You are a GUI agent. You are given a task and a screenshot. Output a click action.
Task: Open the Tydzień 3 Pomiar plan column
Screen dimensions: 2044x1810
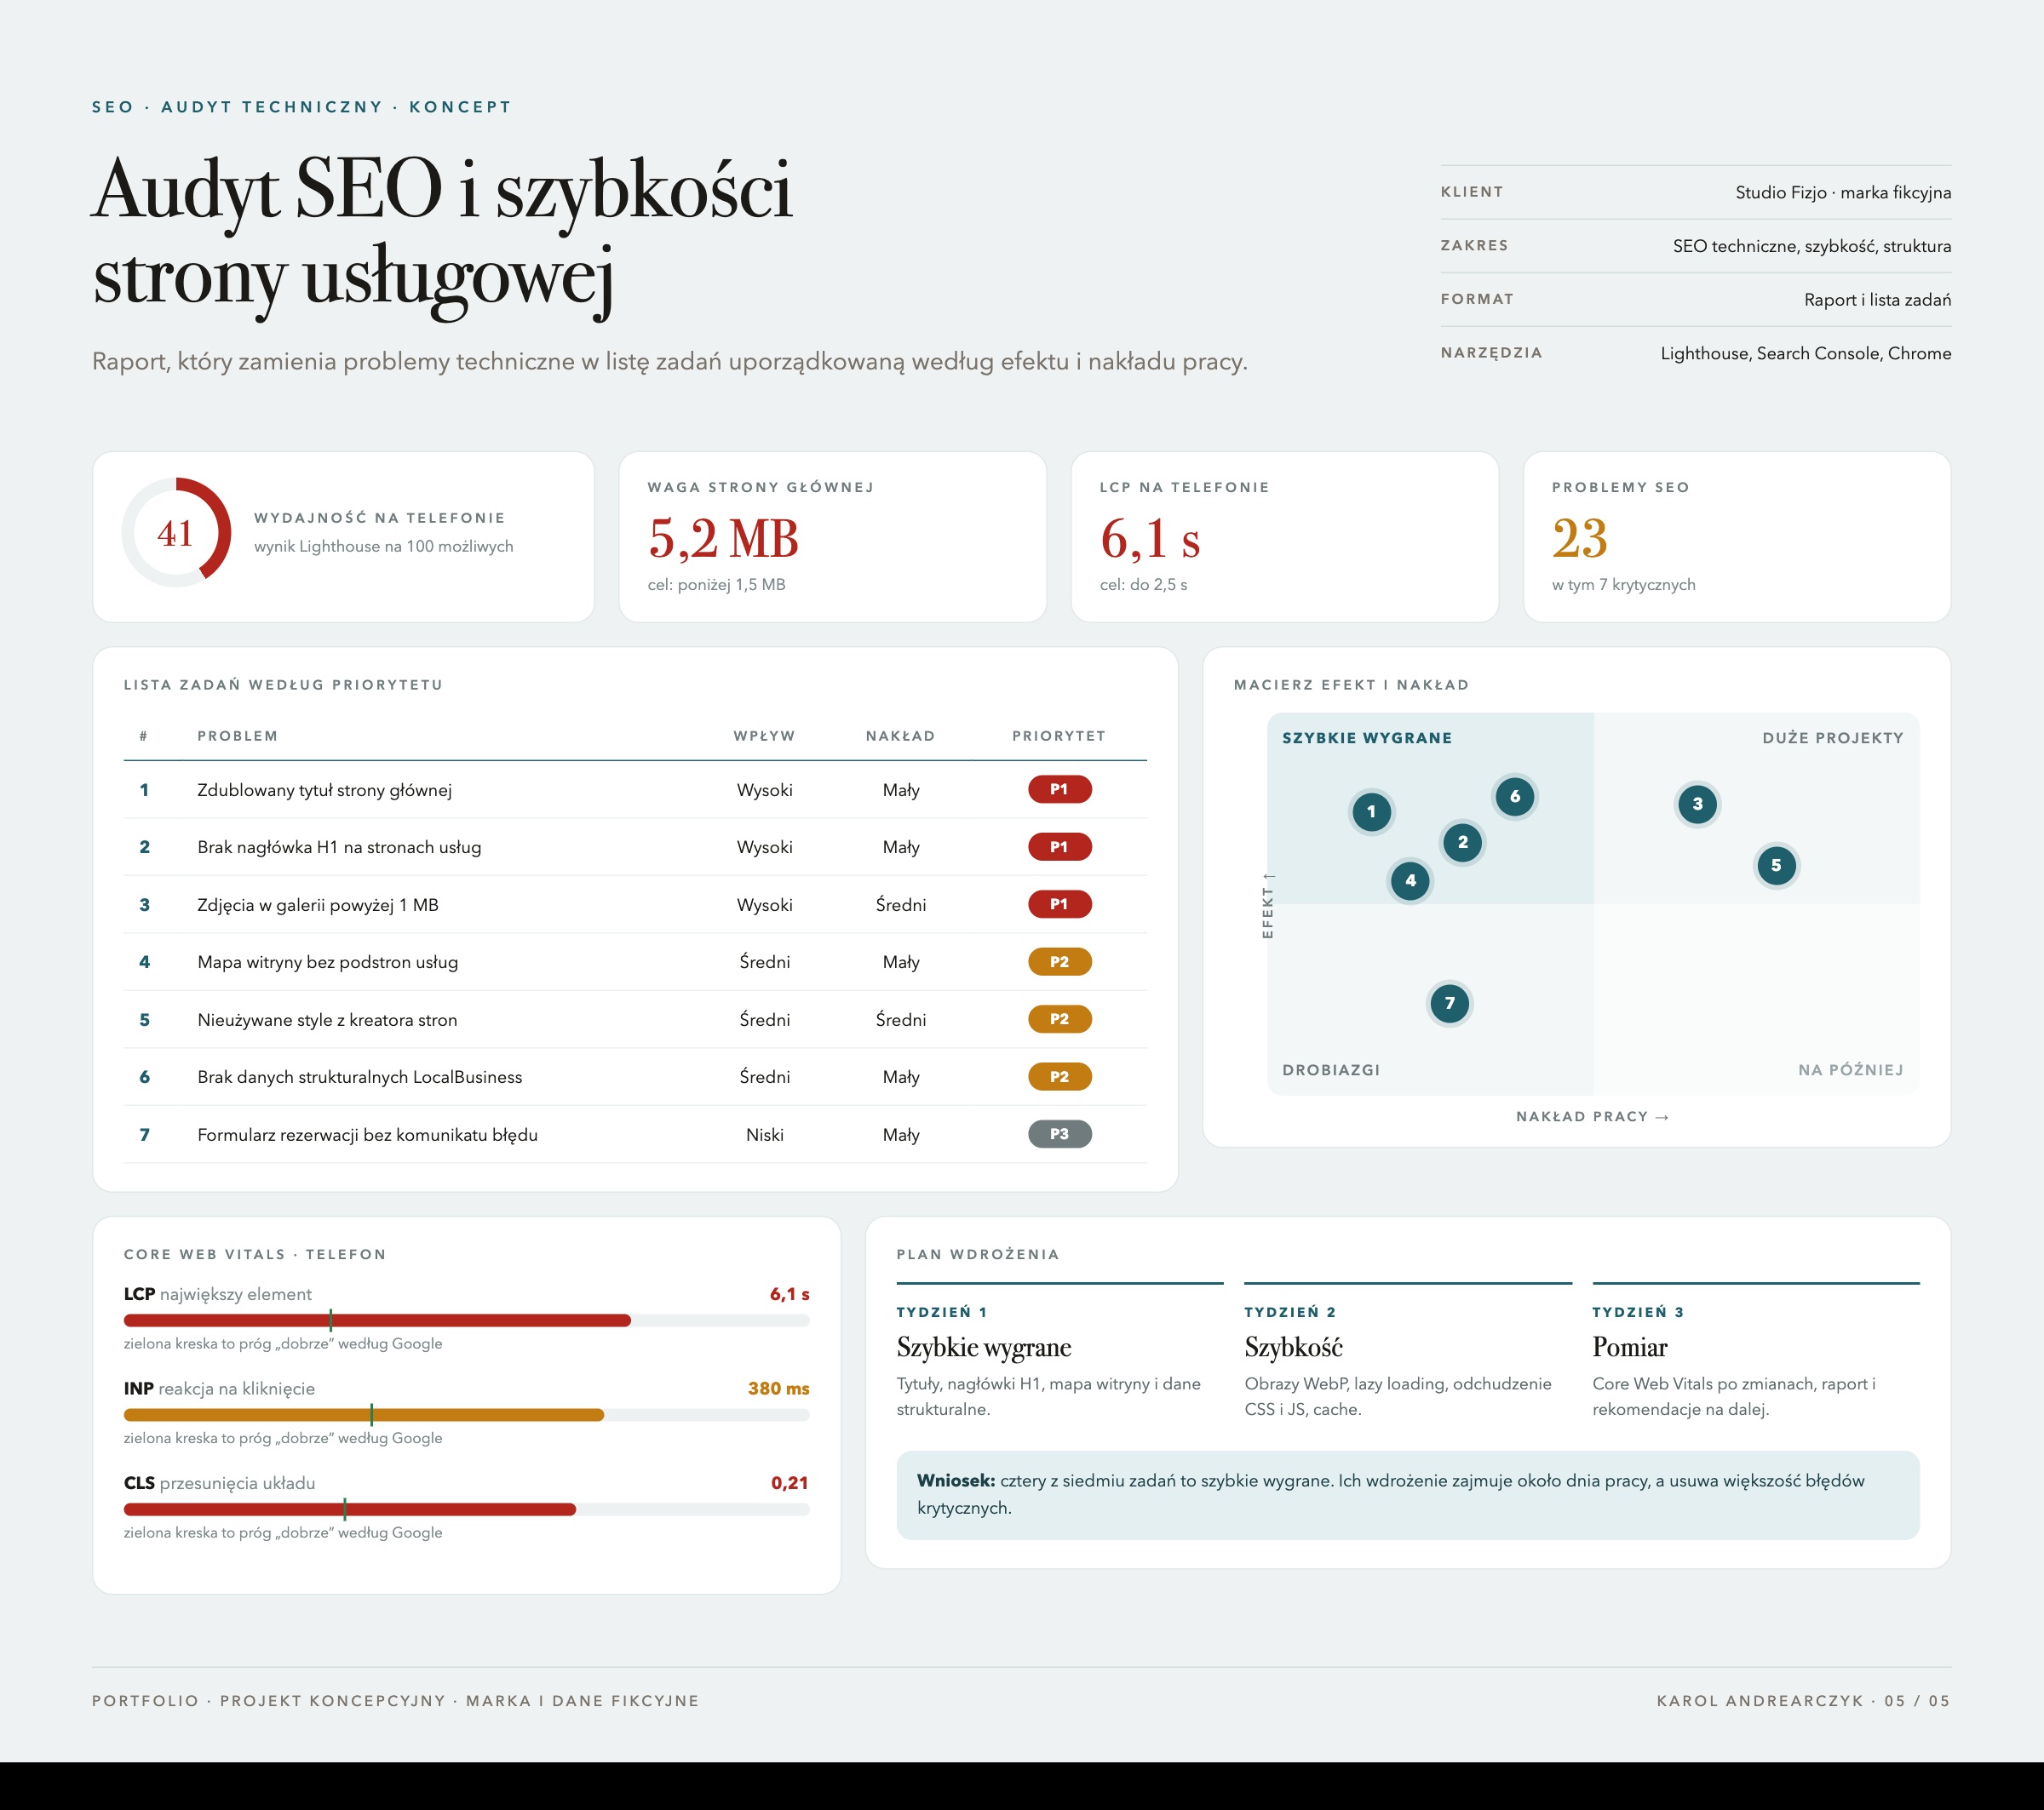click(1755, 1351)
